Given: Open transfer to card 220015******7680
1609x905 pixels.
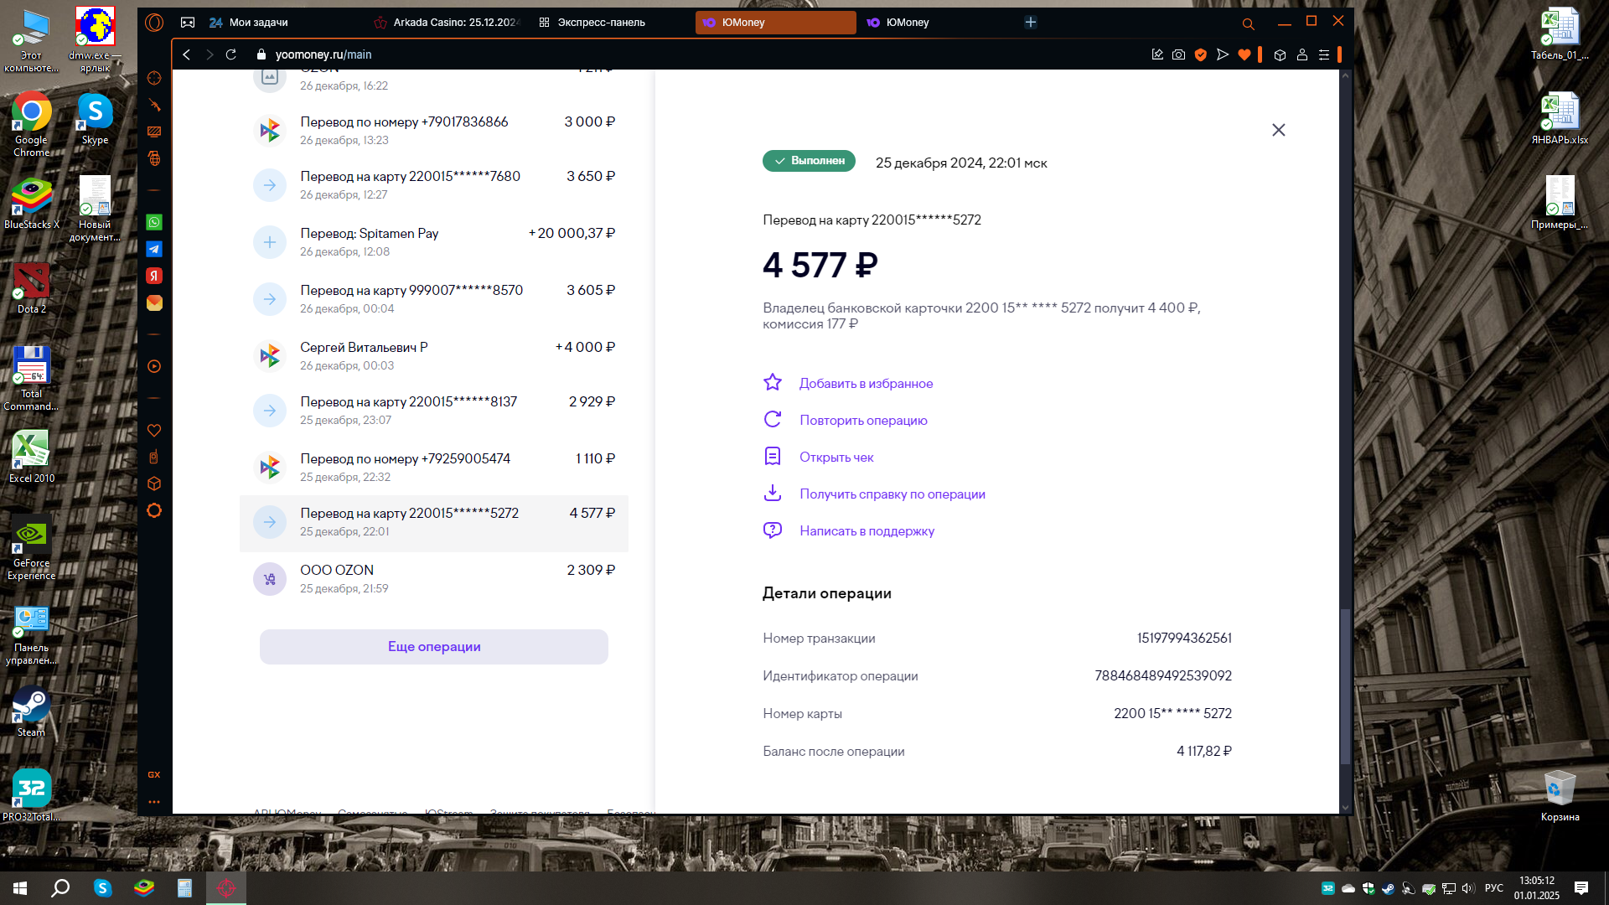Looking at the screenshot, I should click(434, 184).
